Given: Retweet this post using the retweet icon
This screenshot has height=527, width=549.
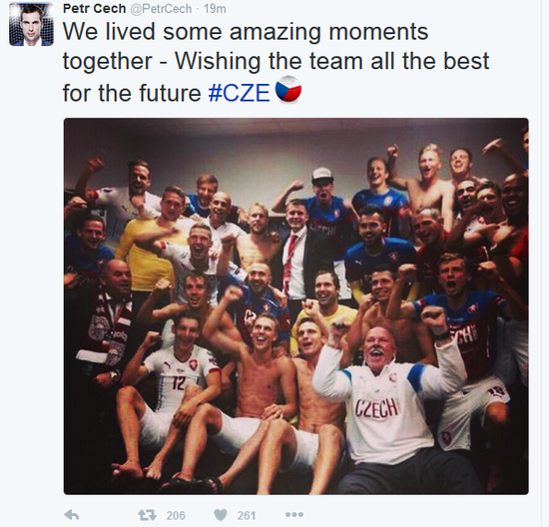Looking at the screenshot, I should (147, 515).
